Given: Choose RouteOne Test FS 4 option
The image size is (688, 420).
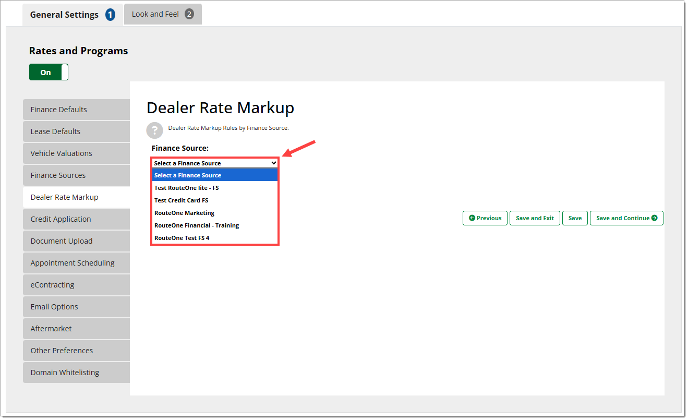Looking at the screenshot, I should (x=182, y=238).
